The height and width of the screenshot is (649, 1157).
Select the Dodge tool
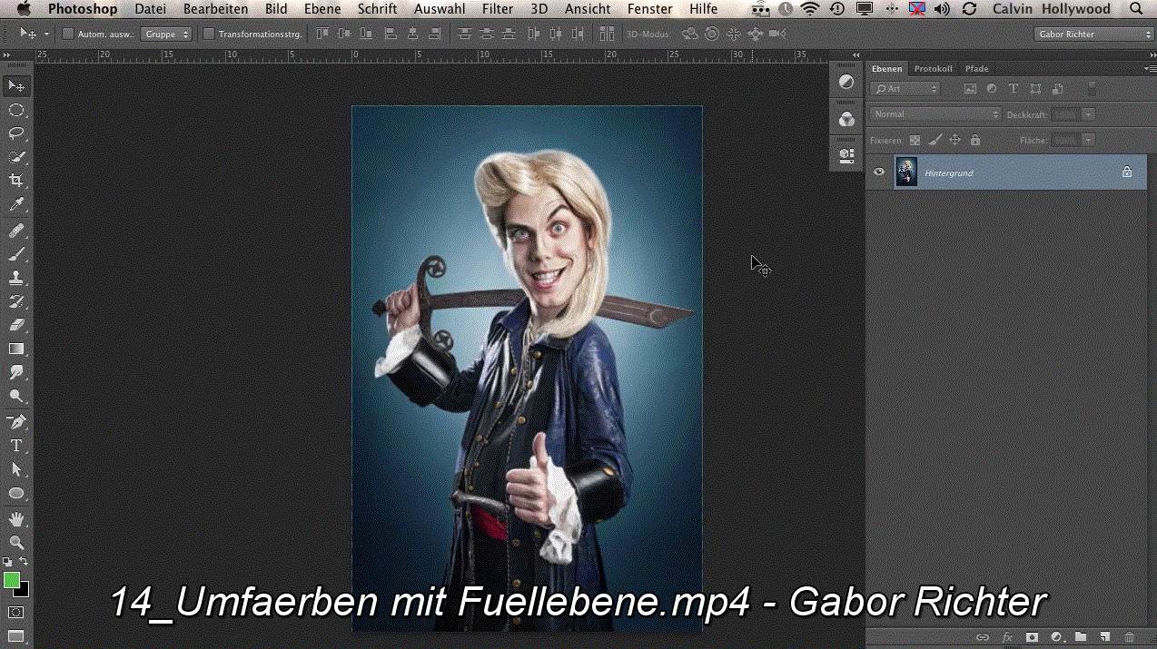point(16,396)
